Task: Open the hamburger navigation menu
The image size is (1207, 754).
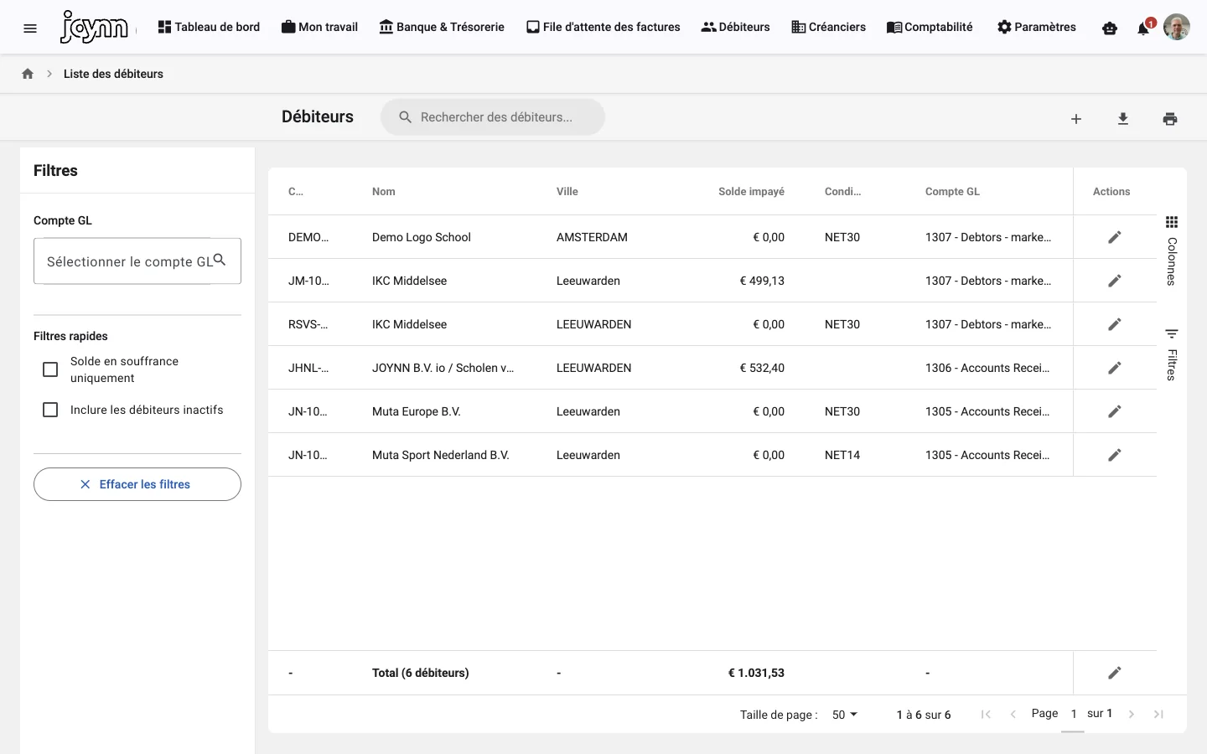Action: click(x=30, y=28)
